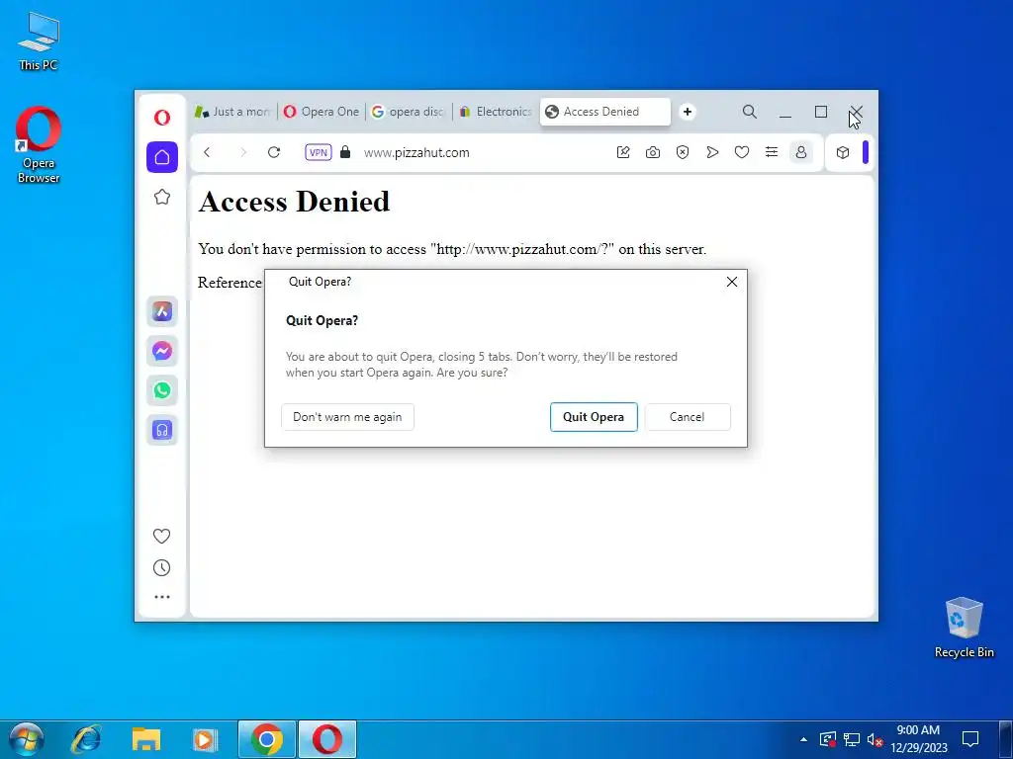The height and width of the screenshot is (759, 1013).
Task: Go to the Start Page home icon
Action: [162, 157]
